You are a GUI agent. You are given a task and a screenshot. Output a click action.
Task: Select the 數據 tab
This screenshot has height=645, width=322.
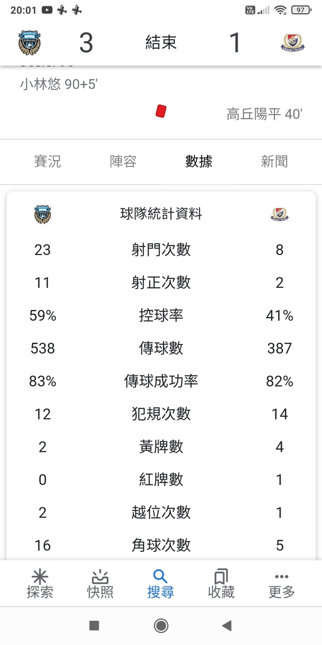click(199, 161)
